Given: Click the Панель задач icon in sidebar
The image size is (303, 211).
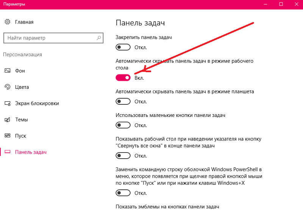Looking at the screenshot, I should (7, 152).
